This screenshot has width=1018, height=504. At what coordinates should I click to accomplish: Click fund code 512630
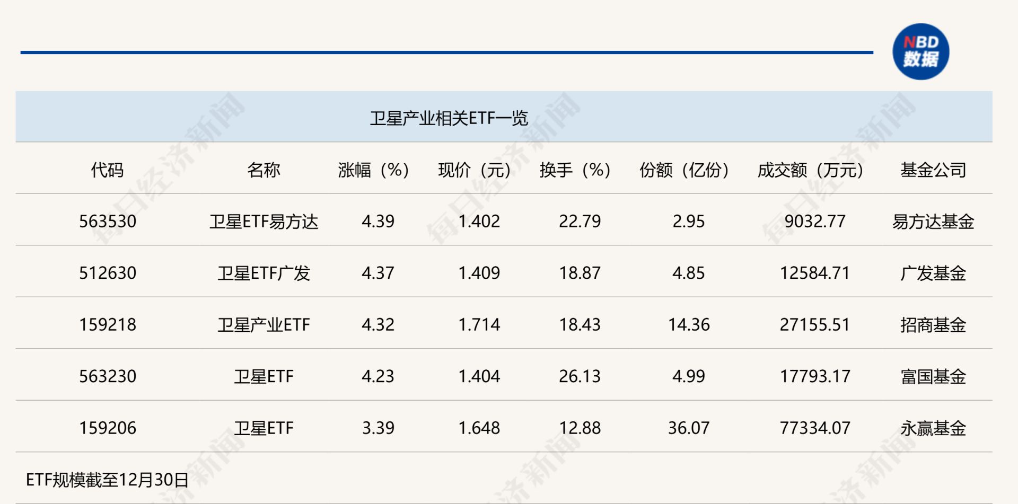click(108, 273)
